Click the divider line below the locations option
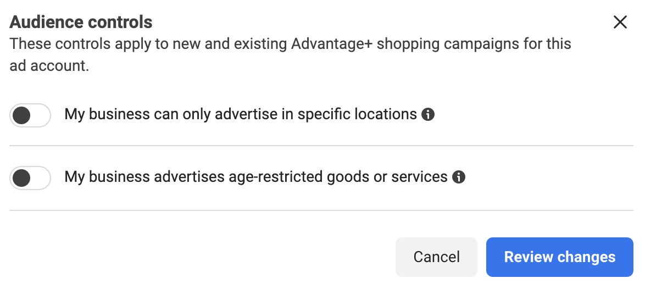Viewport: 645px width, 289px height. point(321,146)
